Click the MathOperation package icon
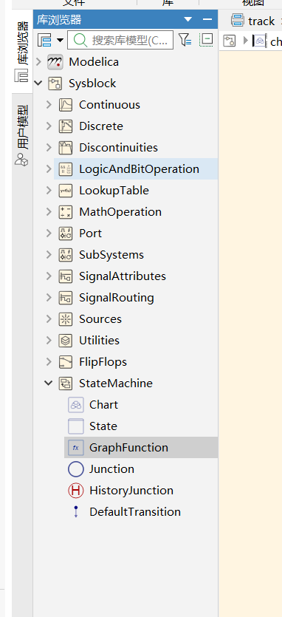 click(x=66, y=212)
